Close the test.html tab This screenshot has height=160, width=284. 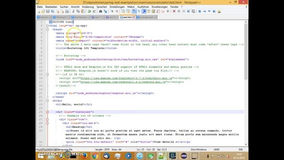click(134, 17)
